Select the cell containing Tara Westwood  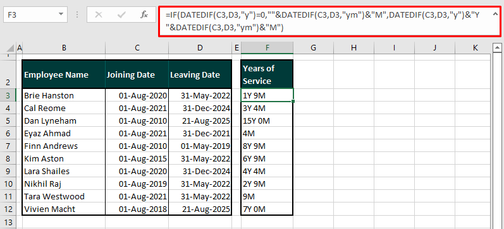[x=64, y=197]
